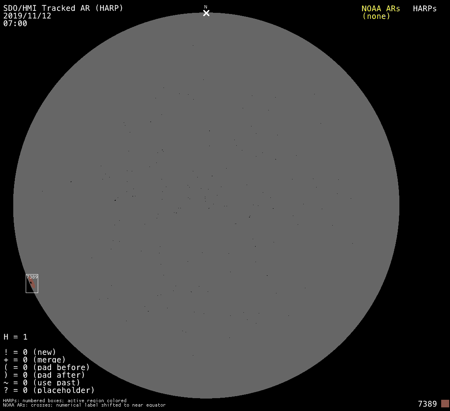Click the SDO/HMI Tracked AR (HARP) title

(x=63, y=8)
